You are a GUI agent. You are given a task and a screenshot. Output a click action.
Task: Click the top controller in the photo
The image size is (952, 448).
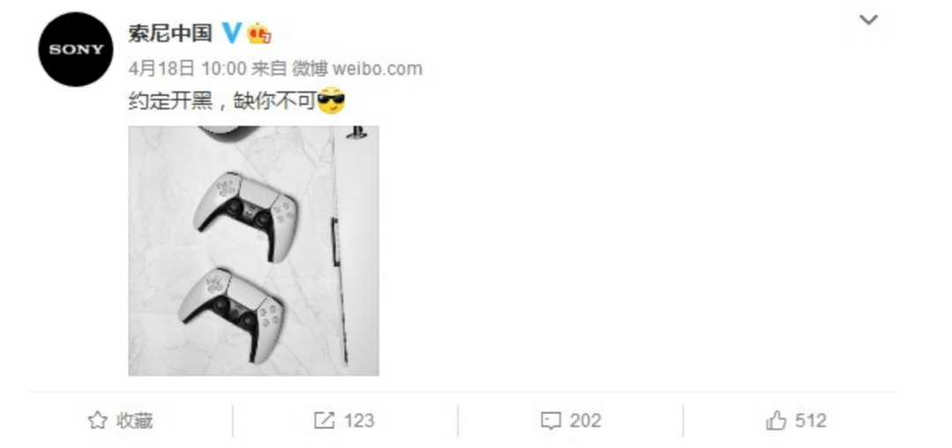246,216
